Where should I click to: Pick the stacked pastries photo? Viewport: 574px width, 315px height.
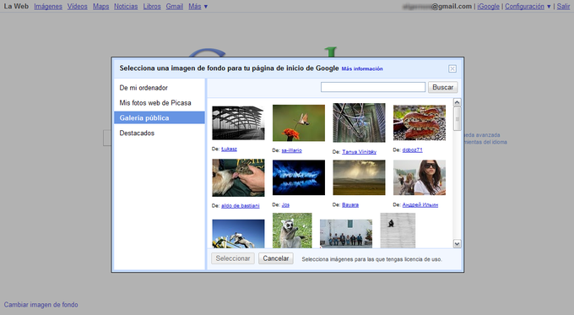click(420, 122)
